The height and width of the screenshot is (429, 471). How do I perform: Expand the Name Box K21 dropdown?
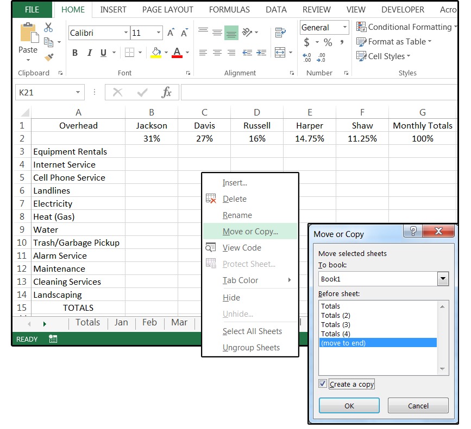tap(78, 92)
